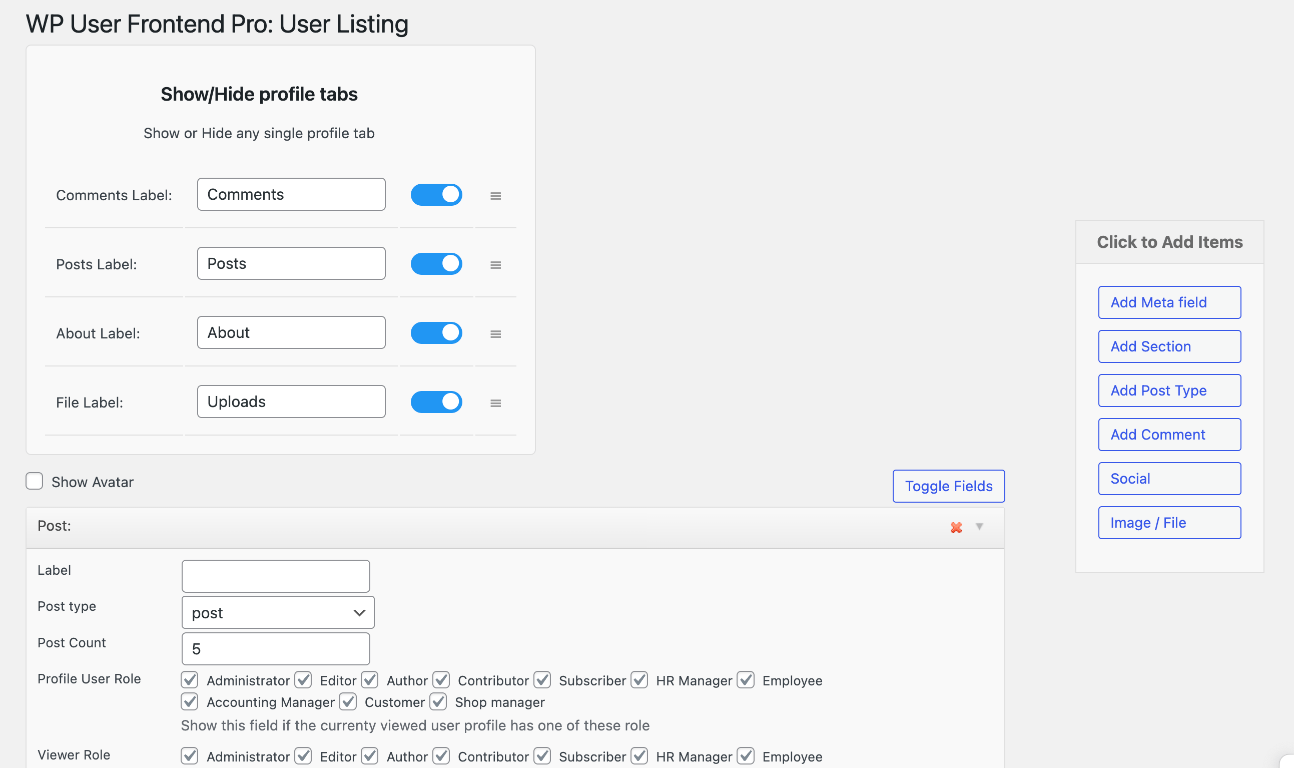Uncheck HR Manager in Profile User Role
The width and height of the screenshot is (1294, 768).
(x=638, y=680)
